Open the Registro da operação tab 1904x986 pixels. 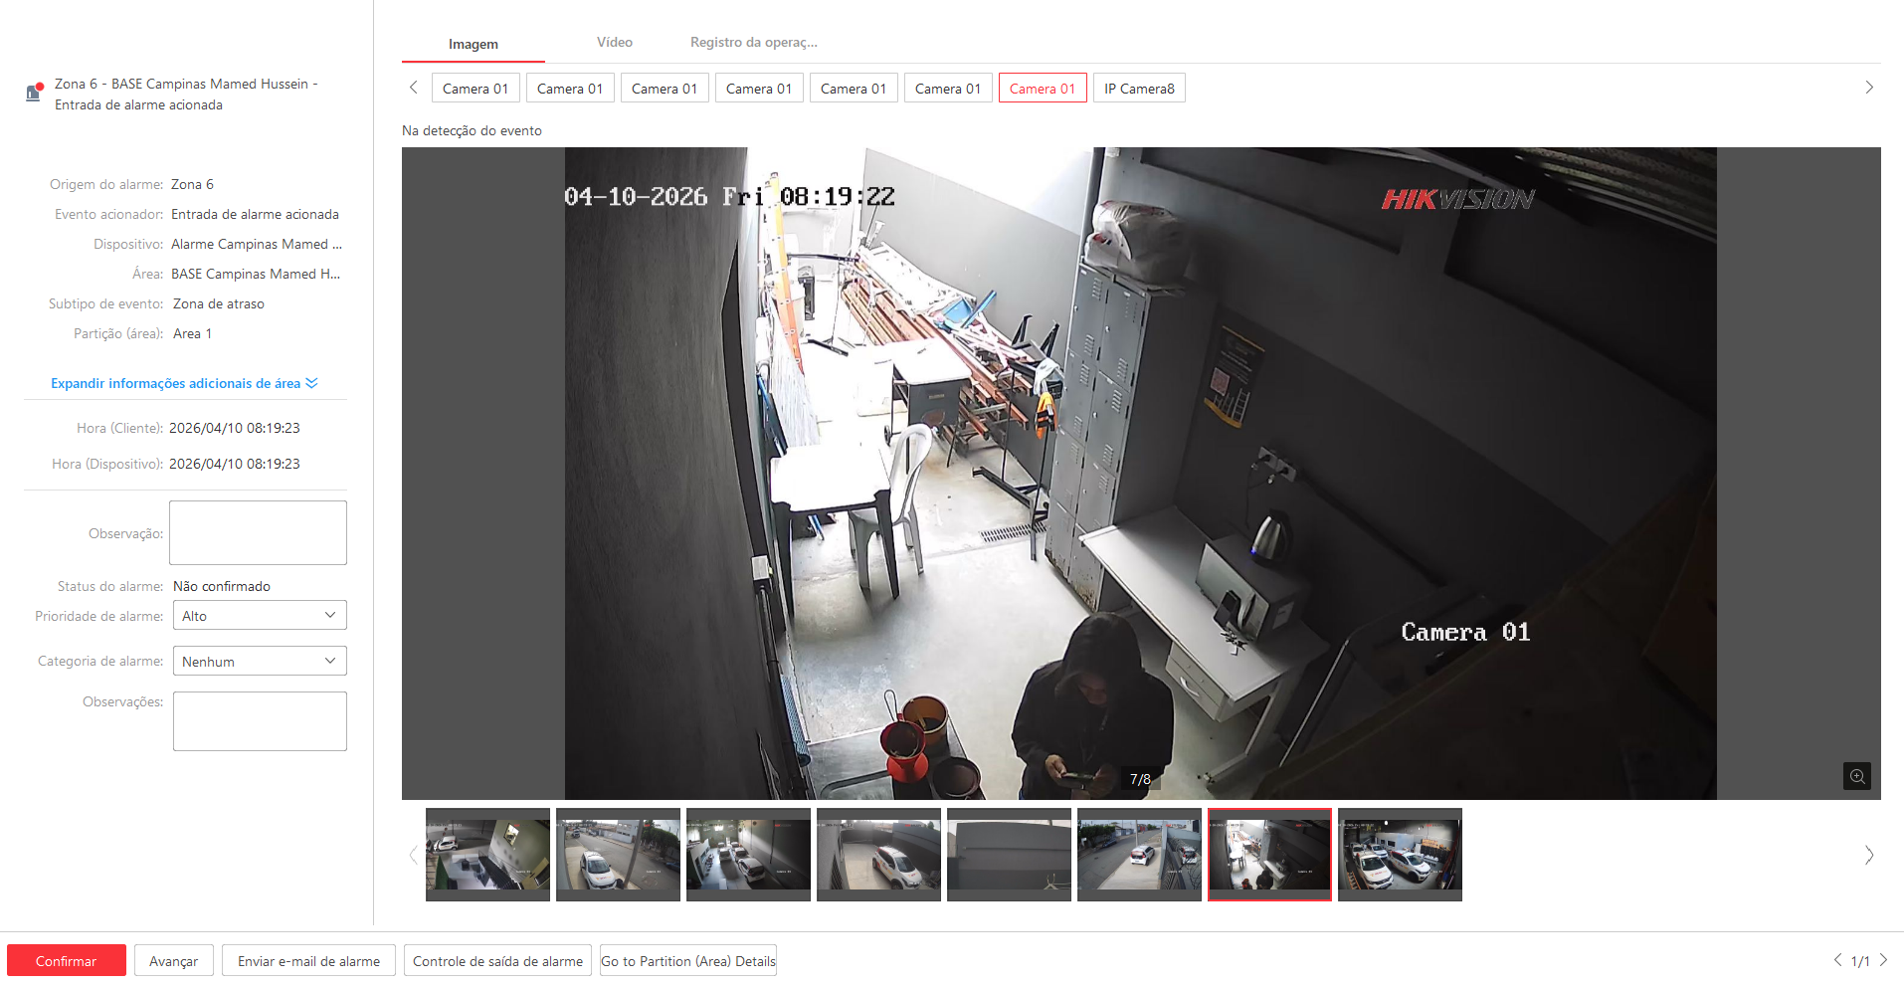[x=753, y=43]
